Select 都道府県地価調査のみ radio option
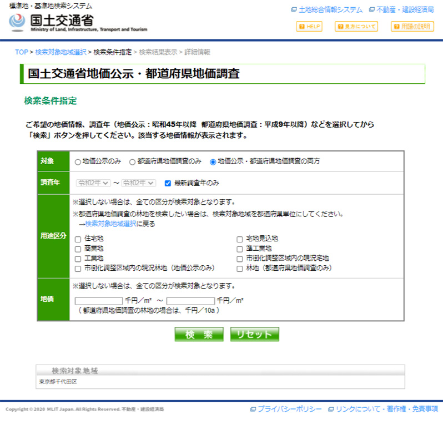Screen dimensions: 443x425 click(132, 162)
